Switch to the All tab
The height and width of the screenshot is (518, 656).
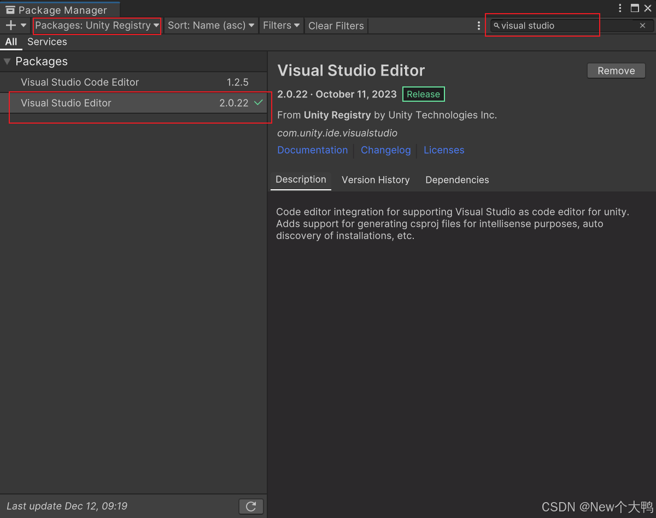coord(11,42)
